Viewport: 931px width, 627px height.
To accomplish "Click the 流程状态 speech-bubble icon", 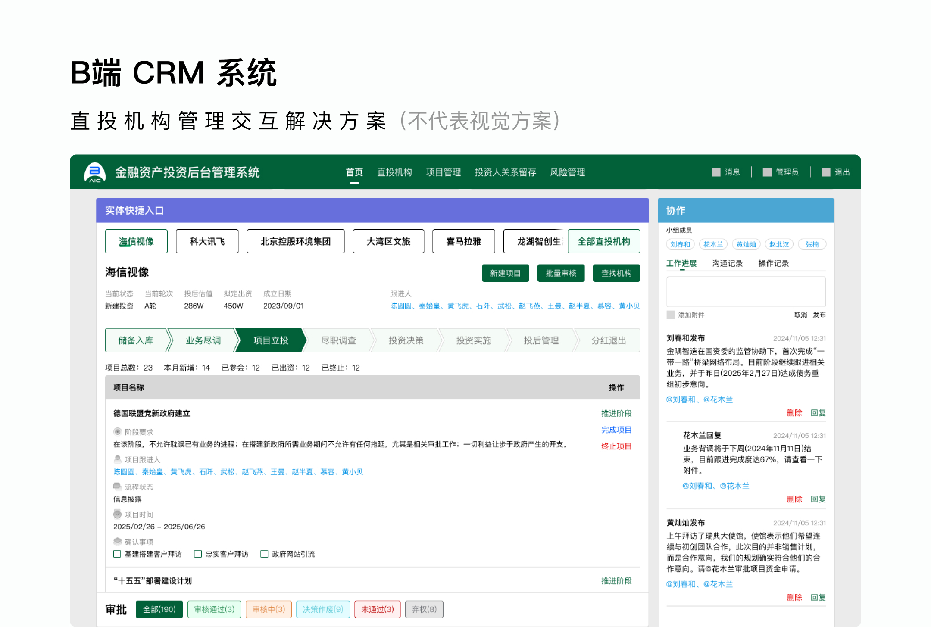I will click(x=117, y=487).
